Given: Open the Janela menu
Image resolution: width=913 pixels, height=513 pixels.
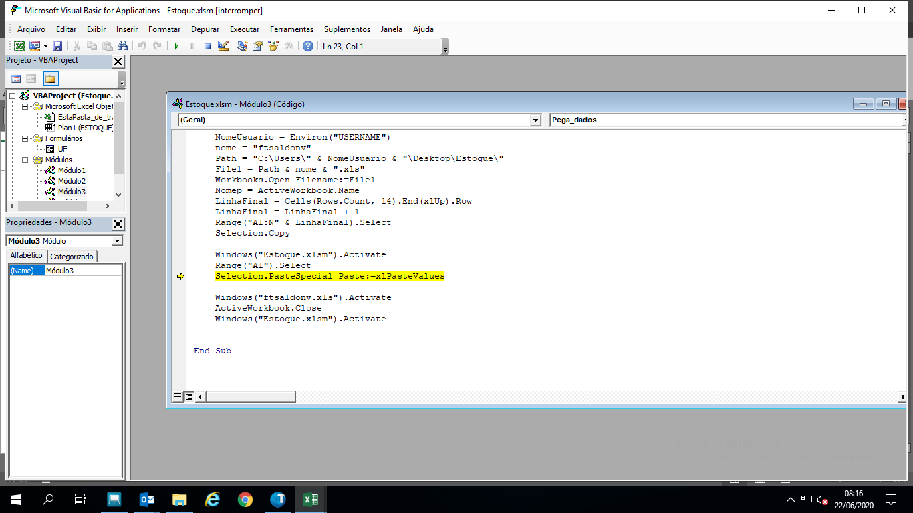Looking at the screenshot, I should (392, 29).
